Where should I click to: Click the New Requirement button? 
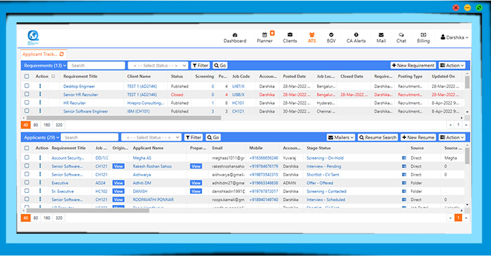[x=413, y=66]
